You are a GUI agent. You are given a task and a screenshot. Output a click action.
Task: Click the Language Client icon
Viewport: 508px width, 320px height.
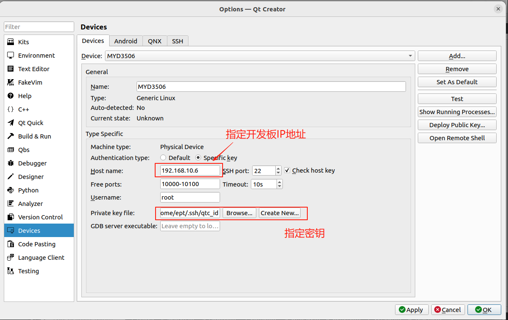point(11,258)
